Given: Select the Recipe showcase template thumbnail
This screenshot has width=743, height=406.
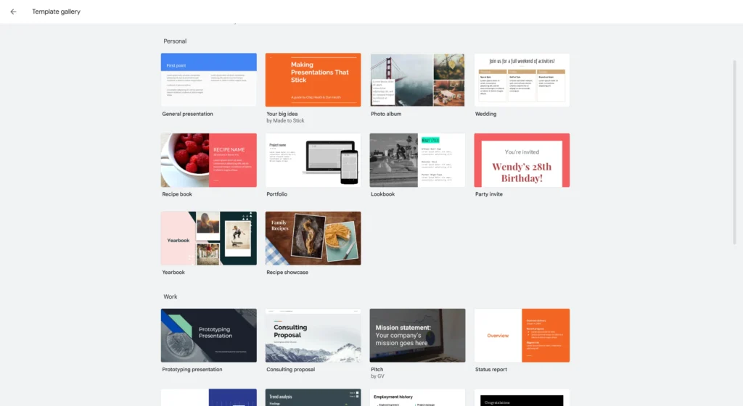Looking at the screenshot, I should coord(313,238).
